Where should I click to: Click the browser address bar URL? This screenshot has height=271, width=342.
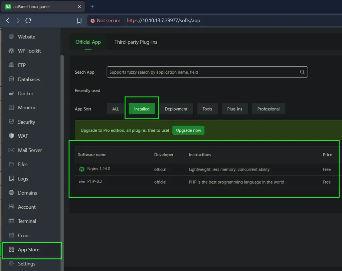[x=163, y=20]
